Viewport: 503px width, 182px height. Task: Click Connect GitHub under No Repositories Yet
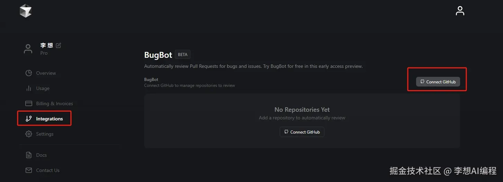pos(302,132)
